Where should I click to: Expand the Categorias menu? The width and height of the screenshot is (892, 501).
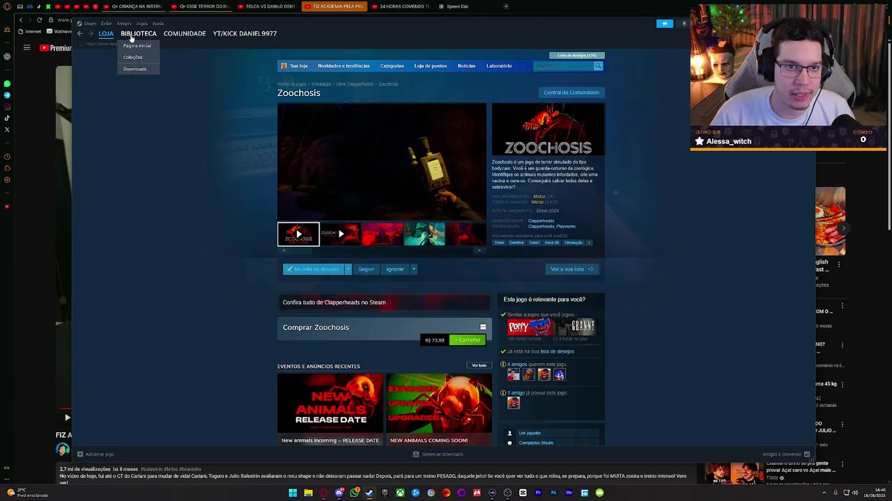pos(392,66)
